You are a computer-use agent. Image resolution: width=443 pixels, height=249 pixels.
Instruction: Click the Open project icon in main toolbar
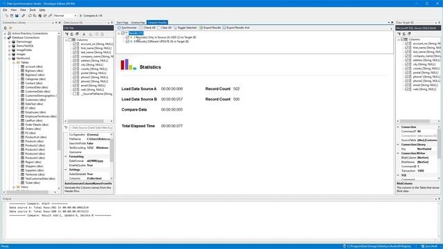pyautogui.click(x=12, y=16)
